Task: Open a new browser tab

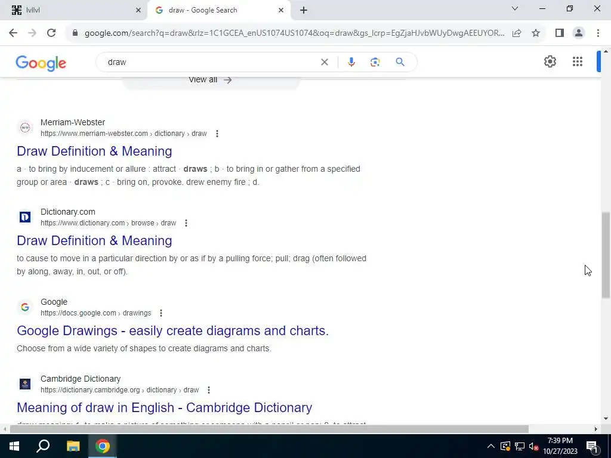Action: click(304, 10)
